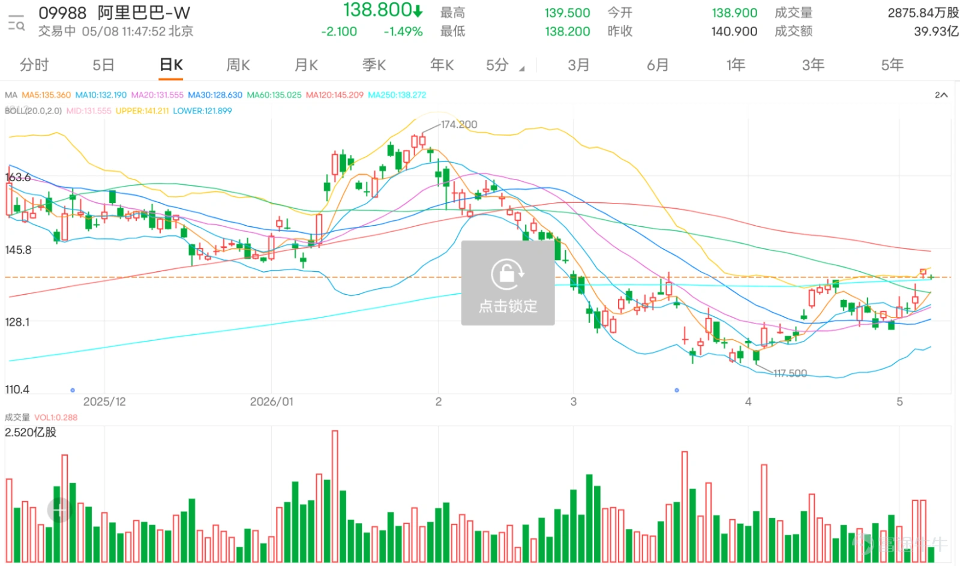Select the 5分 interval tab

(497, 65)
